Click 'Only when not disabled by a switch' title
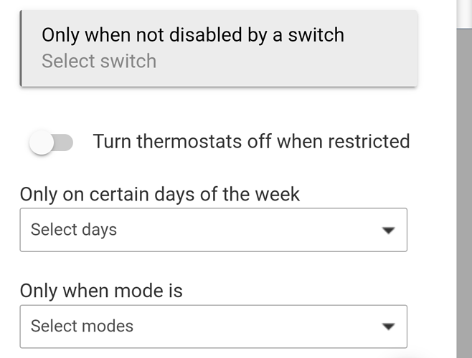This screenshot has height=358, width=472. 192,34
